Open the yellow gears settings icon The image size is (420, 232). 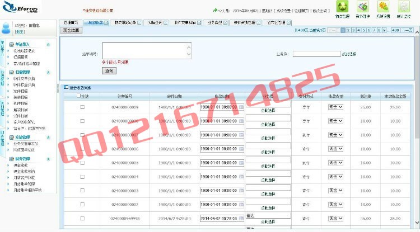383,6
